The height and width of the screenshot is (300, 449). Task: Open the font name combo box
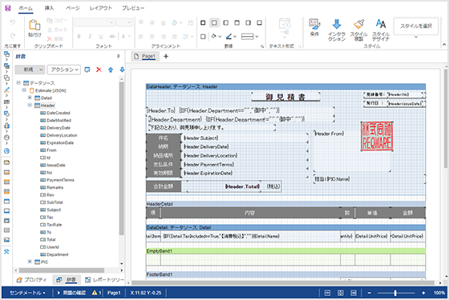click(x=95, y=22)
